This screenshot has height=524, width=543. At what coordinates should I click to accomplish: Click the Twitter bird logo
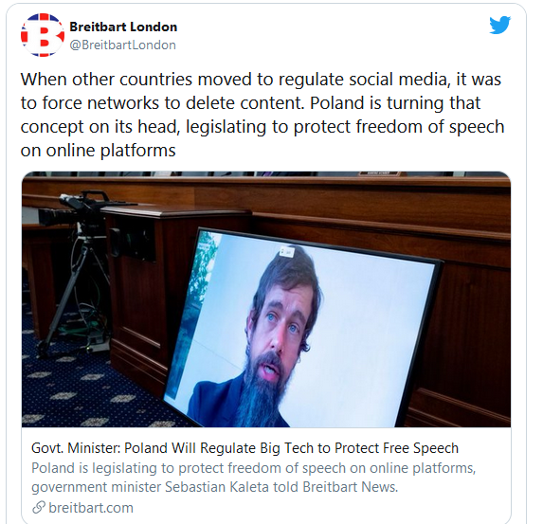click(x=499, y=25)
